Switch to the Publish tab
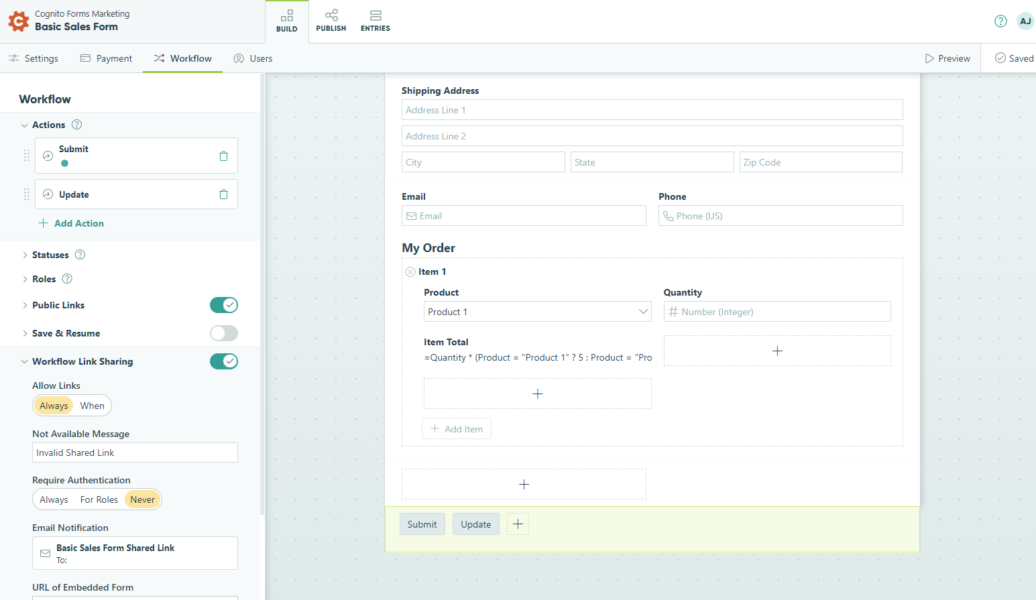1036x600 pixels. [x=331, y=21]
